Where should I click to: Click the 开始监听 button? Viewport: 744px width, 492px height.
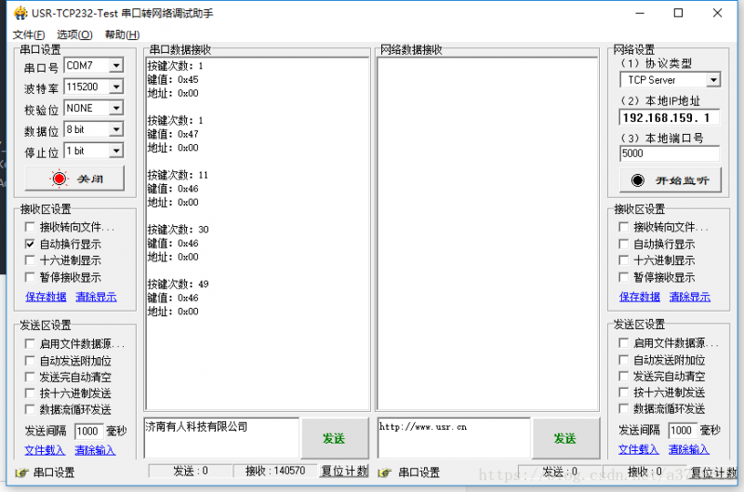(x=670, y=180)
